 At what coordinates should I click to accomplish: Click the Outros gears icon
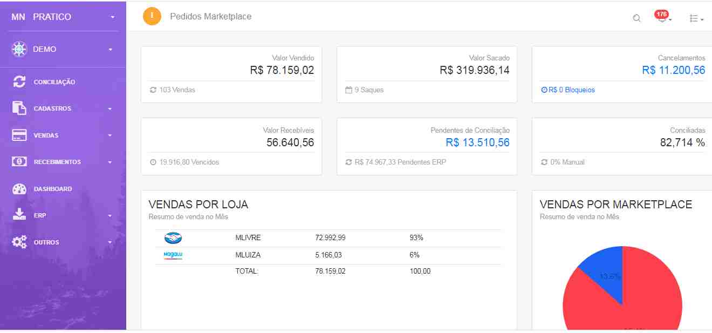point(19,242)
